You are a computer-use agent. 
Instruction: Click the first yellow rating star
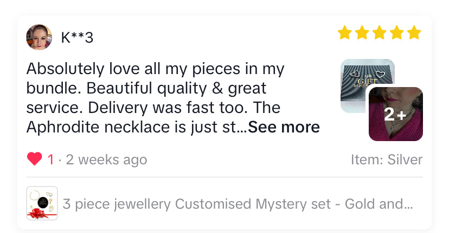pos(344,33)
